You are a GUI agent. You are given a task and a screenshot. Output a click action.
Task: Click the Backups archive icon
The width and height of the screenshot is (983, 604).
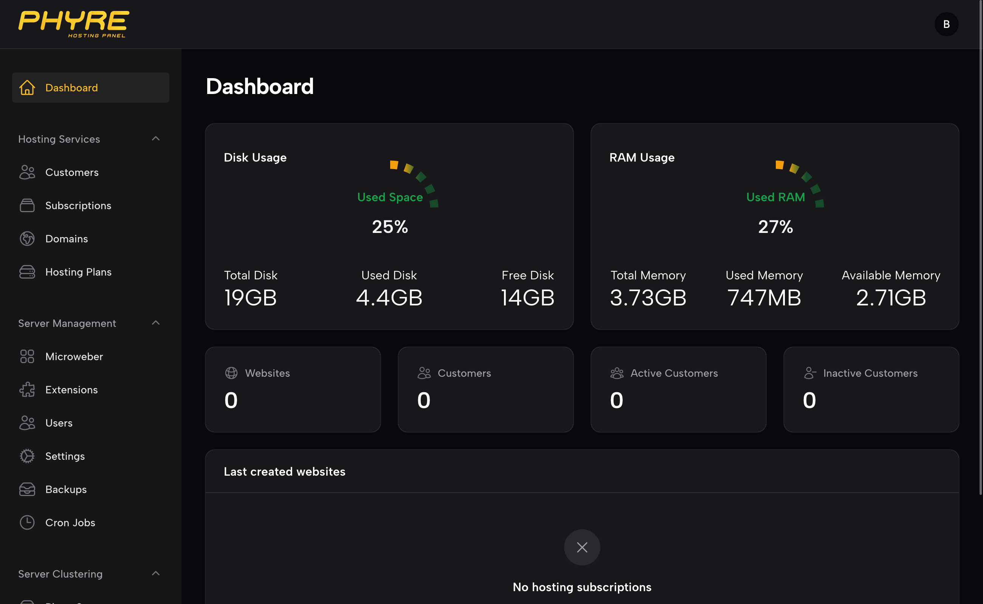(27, 489)
